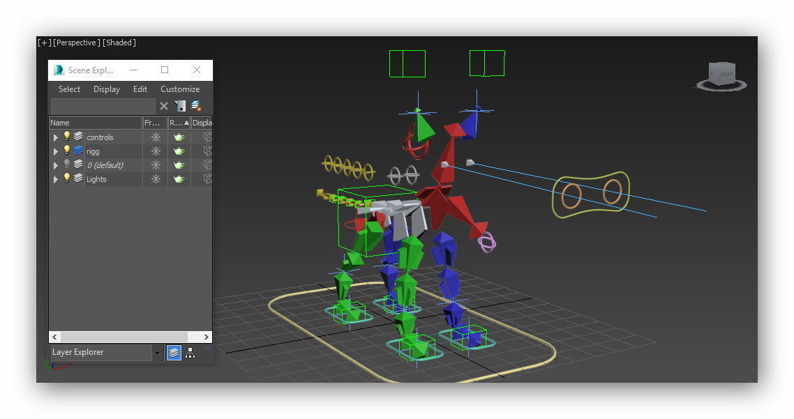Open the Select menu in Scene Explorer
The width and height of the screenshot is (794, 419).
[69, 89]
